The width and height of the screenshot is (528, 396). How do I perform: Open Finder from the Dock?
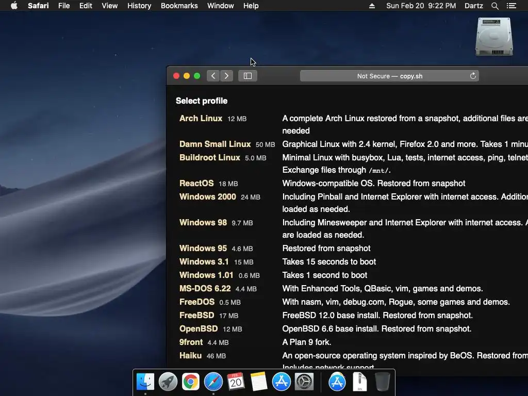click(145, 382)
